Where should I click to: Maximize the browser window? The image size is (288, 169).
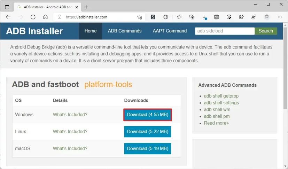click(x=268, y=4)
